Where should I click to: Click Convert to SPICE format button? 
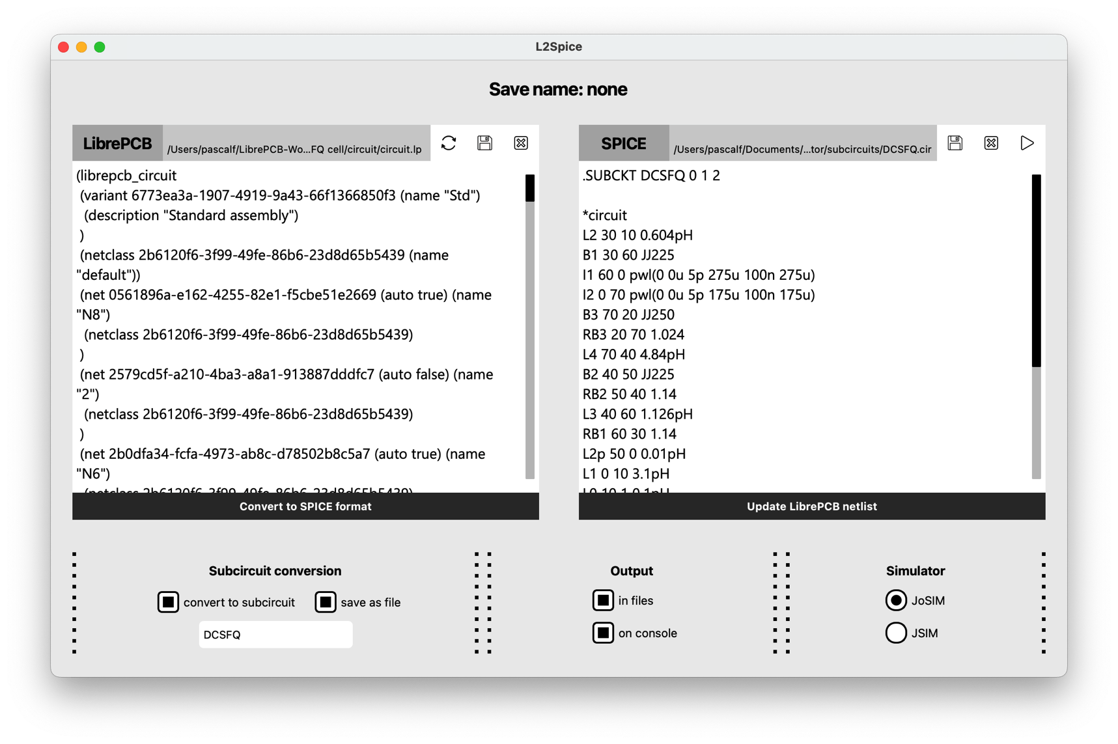click(305, 506)
